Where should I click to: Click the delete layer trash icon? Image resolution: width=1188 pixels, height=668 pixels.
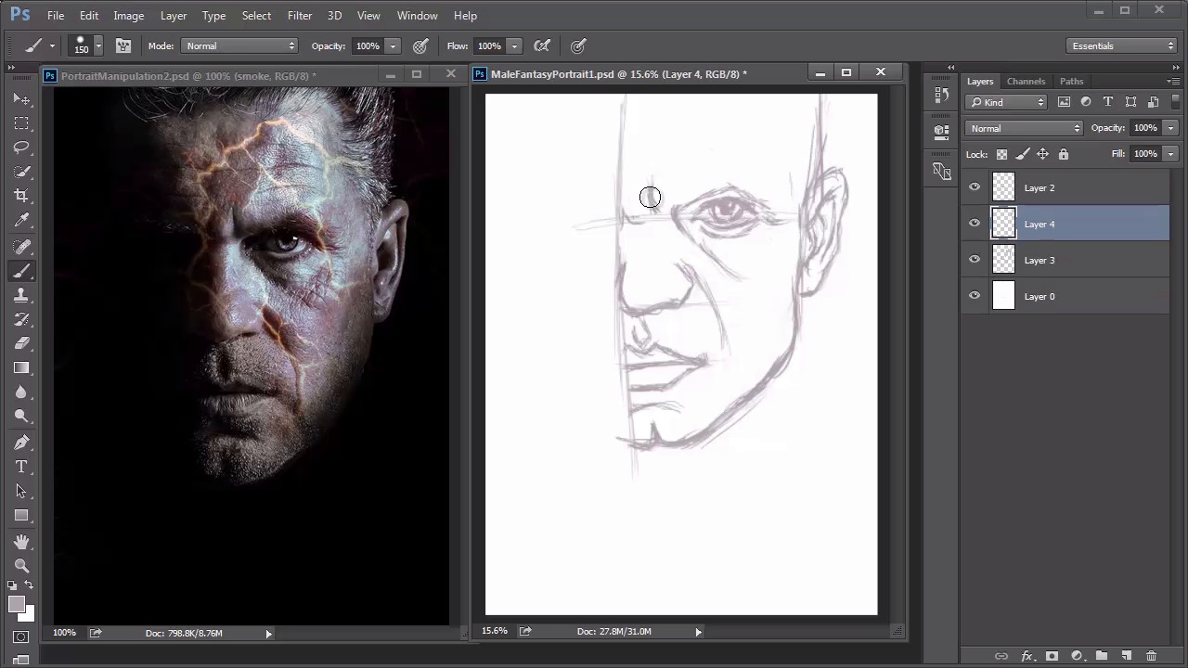(1151, 656)
